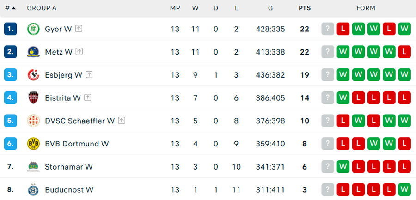Click the Metz W team crest
416x200 pixels.
[34, 52]
